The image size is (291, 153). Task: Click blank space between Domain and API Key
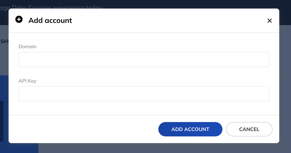coord(144,73)
